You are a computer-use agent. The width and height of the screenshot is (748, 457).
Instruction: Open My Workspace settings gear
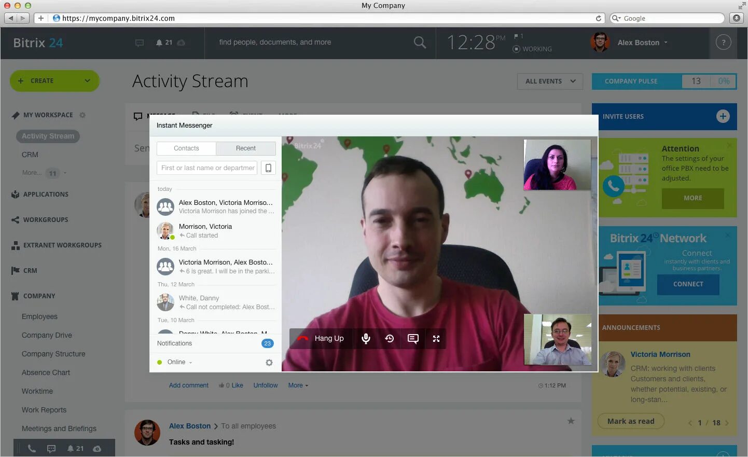pos(82,115)
